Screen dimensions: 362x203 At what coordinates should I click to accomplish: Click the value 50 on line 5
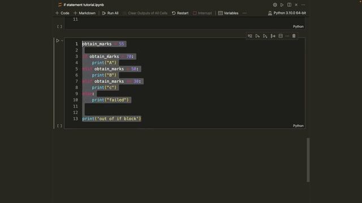pos(133,69)
